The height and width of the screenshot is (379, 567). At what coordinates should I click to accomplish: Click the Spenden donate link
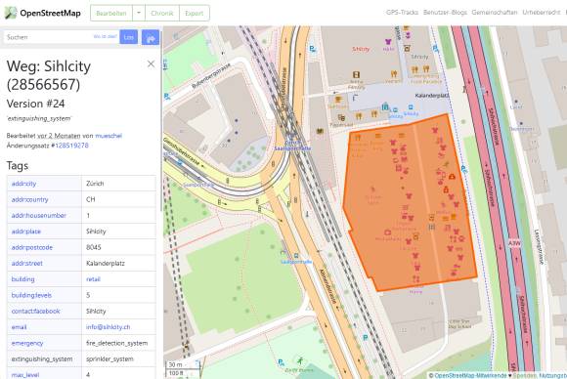coord(524,376)
